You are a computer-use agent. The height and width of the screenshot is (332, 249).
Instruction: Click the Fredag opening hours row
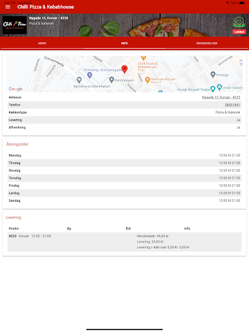click(124, 185)
